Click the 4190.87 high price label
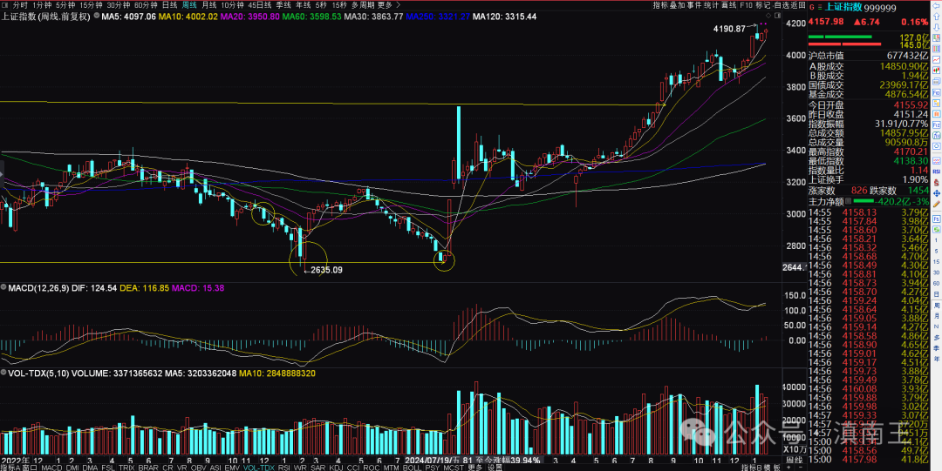942x471 pixels. pyautogui.click(x=729, y=29)
